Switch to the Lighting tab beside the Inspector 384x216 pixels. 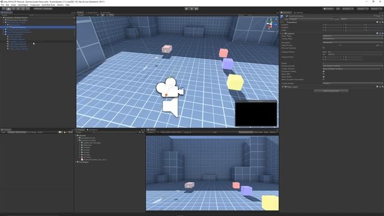[x=299, y=13]
